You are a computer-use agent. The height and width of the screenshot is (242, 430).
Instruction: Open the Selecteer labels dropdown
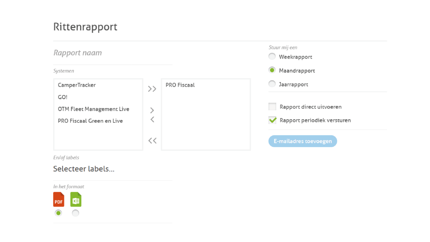point(84,169)
